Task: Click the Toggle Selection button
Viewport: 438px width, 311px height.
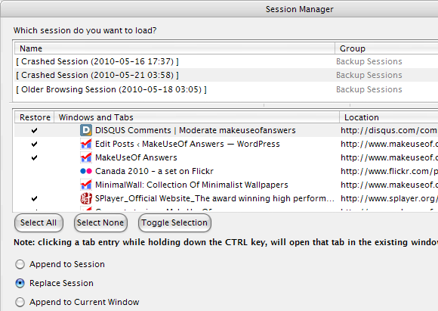Action: pos(174,222)
